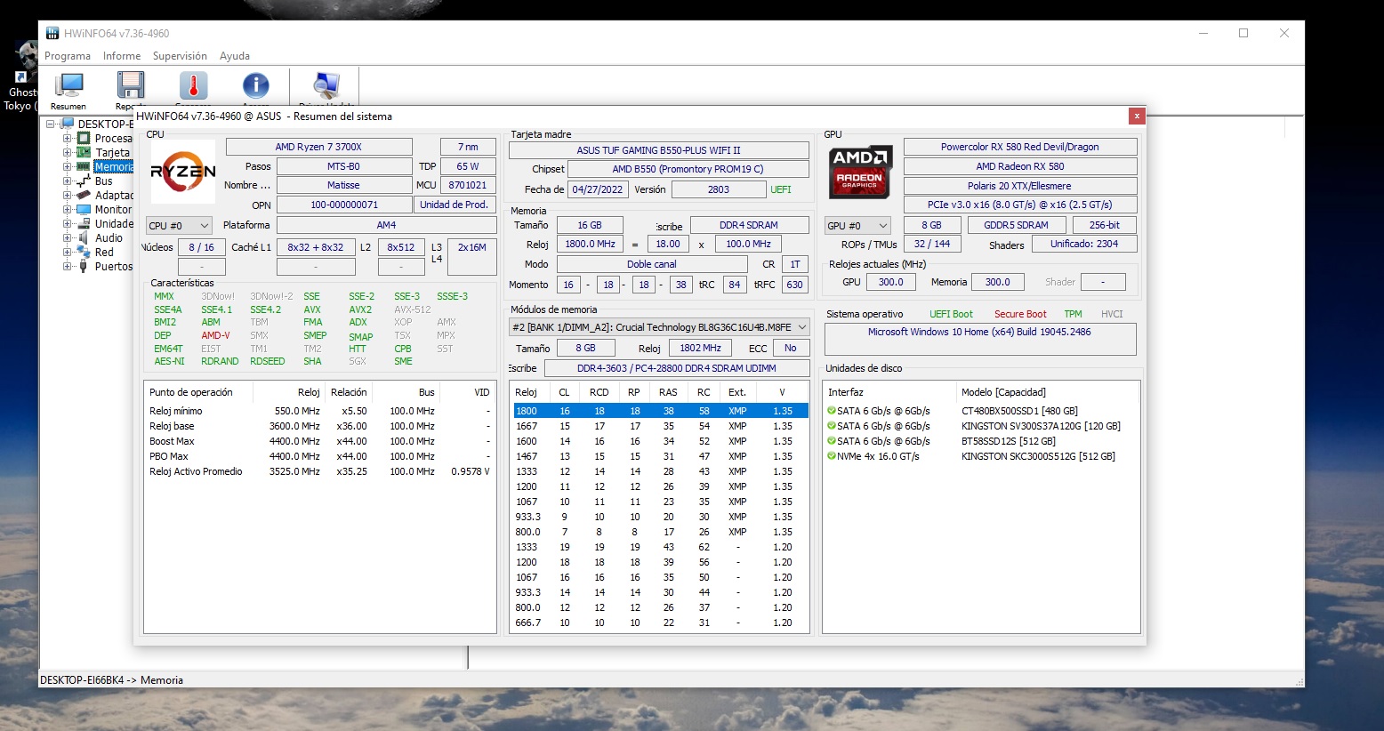This screenshot has height=731, width=1384.
Task: Click the Ryzen logo in CPU panel
Action: pos(183,172)
